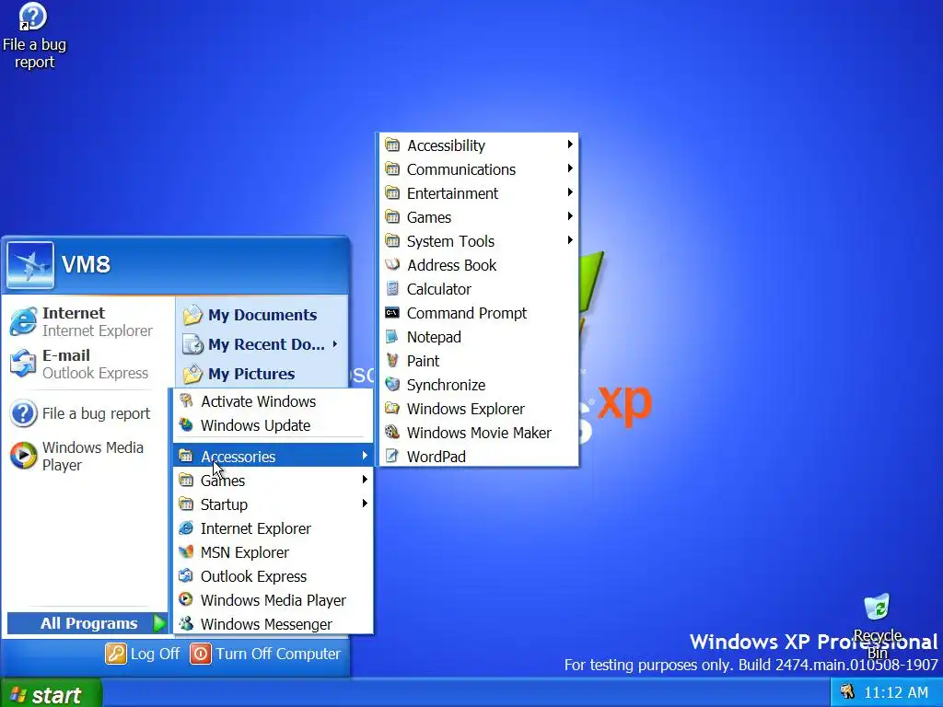The height and width of the screenshot is (707, 943).
Task: Click the 11:12 AM taskbar clock
Action: 895,692
